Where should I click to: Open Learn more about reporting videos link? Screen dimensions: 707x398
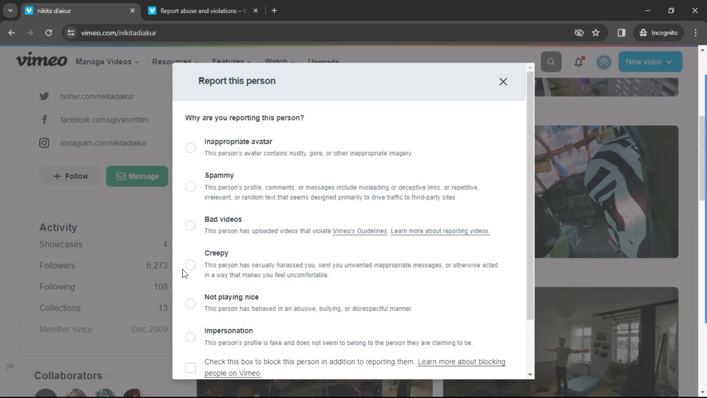coord(440,231)
